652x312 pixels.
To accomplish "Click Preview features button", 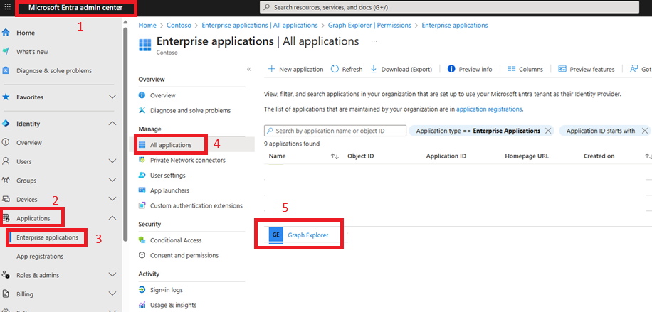I will click(x=587, y=70).
